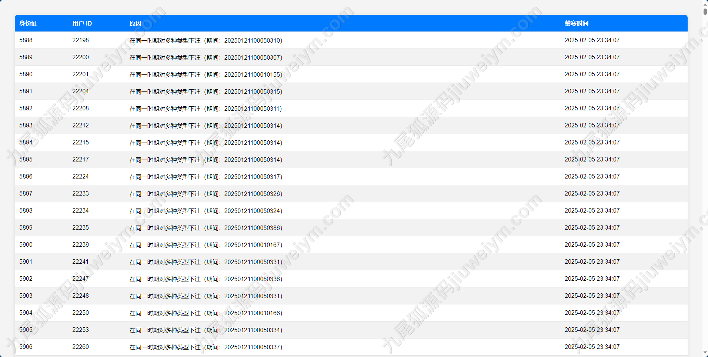This screenshot has width=708, height=357.
Task: Click reason ending in 20250121100050315
Action: 206,91
